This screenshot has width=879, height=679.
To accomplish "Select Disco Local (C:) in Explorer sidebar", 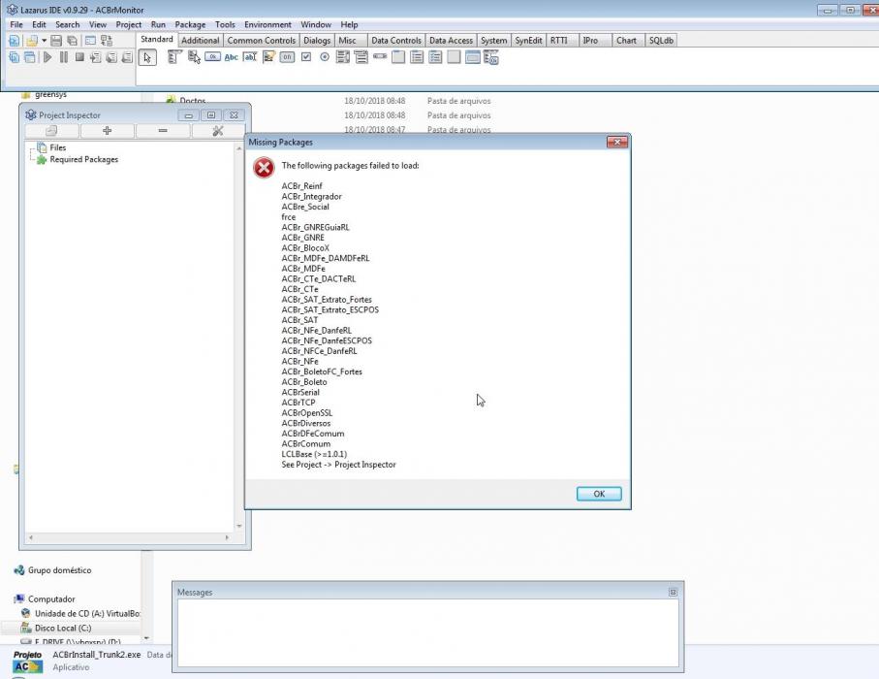I will (x=63, y=628).
